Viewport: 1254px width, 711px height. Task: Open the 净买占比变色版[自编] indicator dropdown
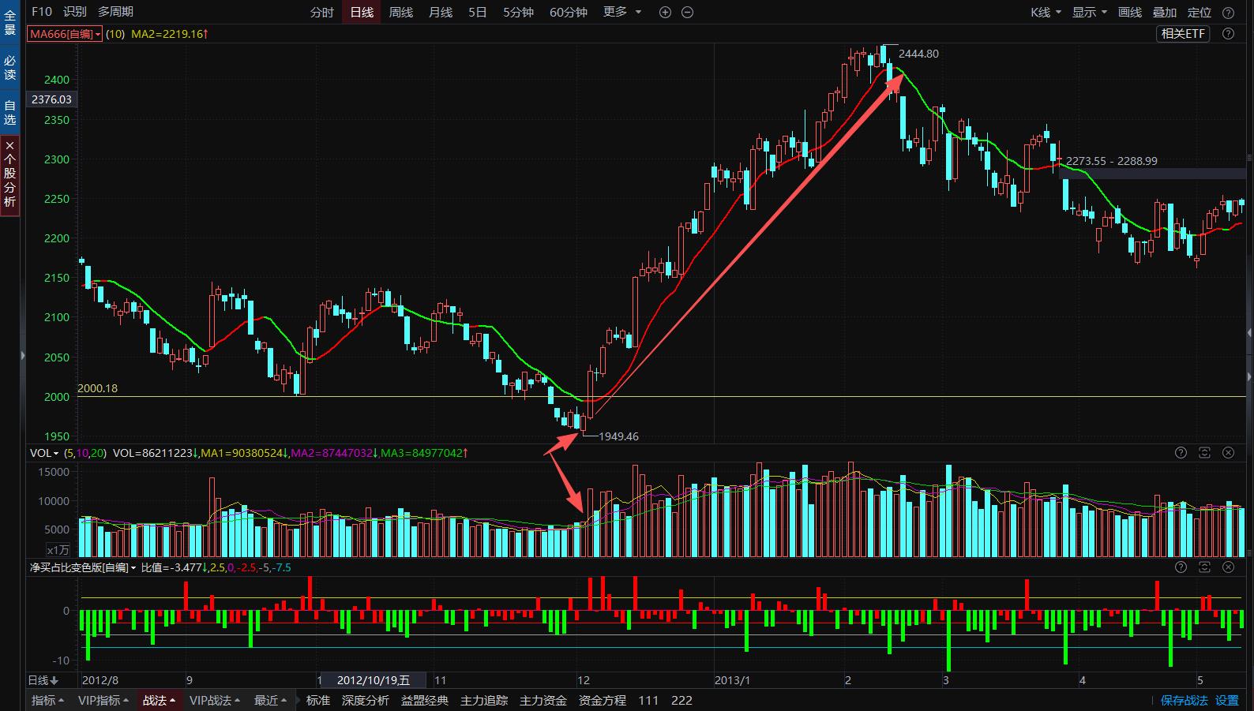pos(83,567)
